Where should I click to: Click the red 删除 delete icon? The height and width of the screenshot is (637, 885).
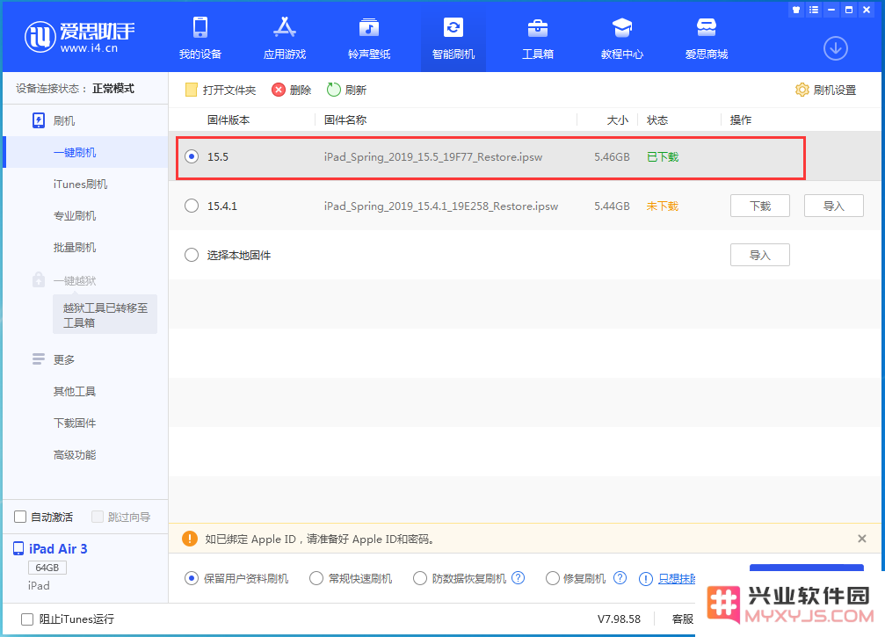[x=279, y=90]
